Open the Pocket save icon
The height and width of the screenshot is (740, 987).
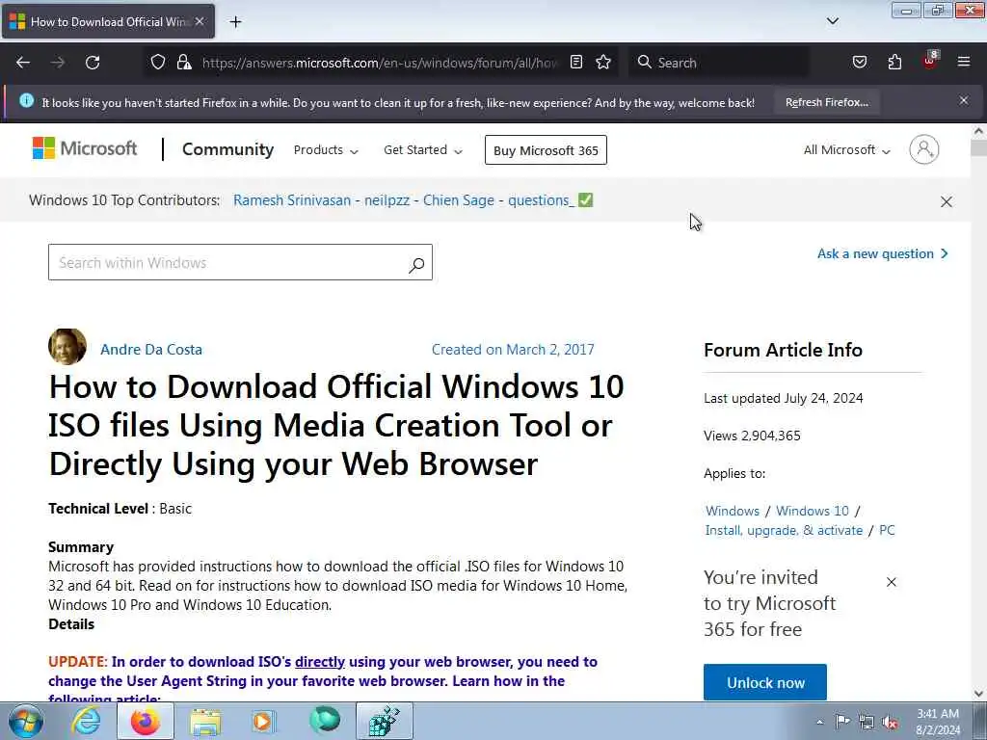pos(859,62)
